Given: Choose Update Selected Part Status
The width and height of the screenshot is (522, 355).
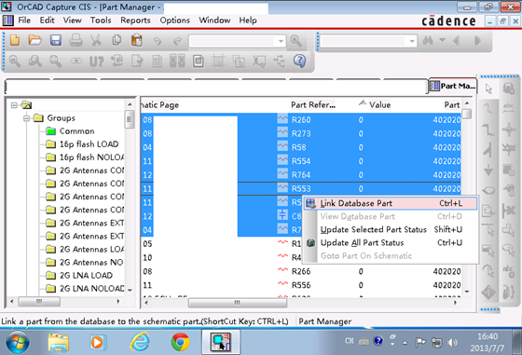Looking at the screenshot, I should pos(391,229).
